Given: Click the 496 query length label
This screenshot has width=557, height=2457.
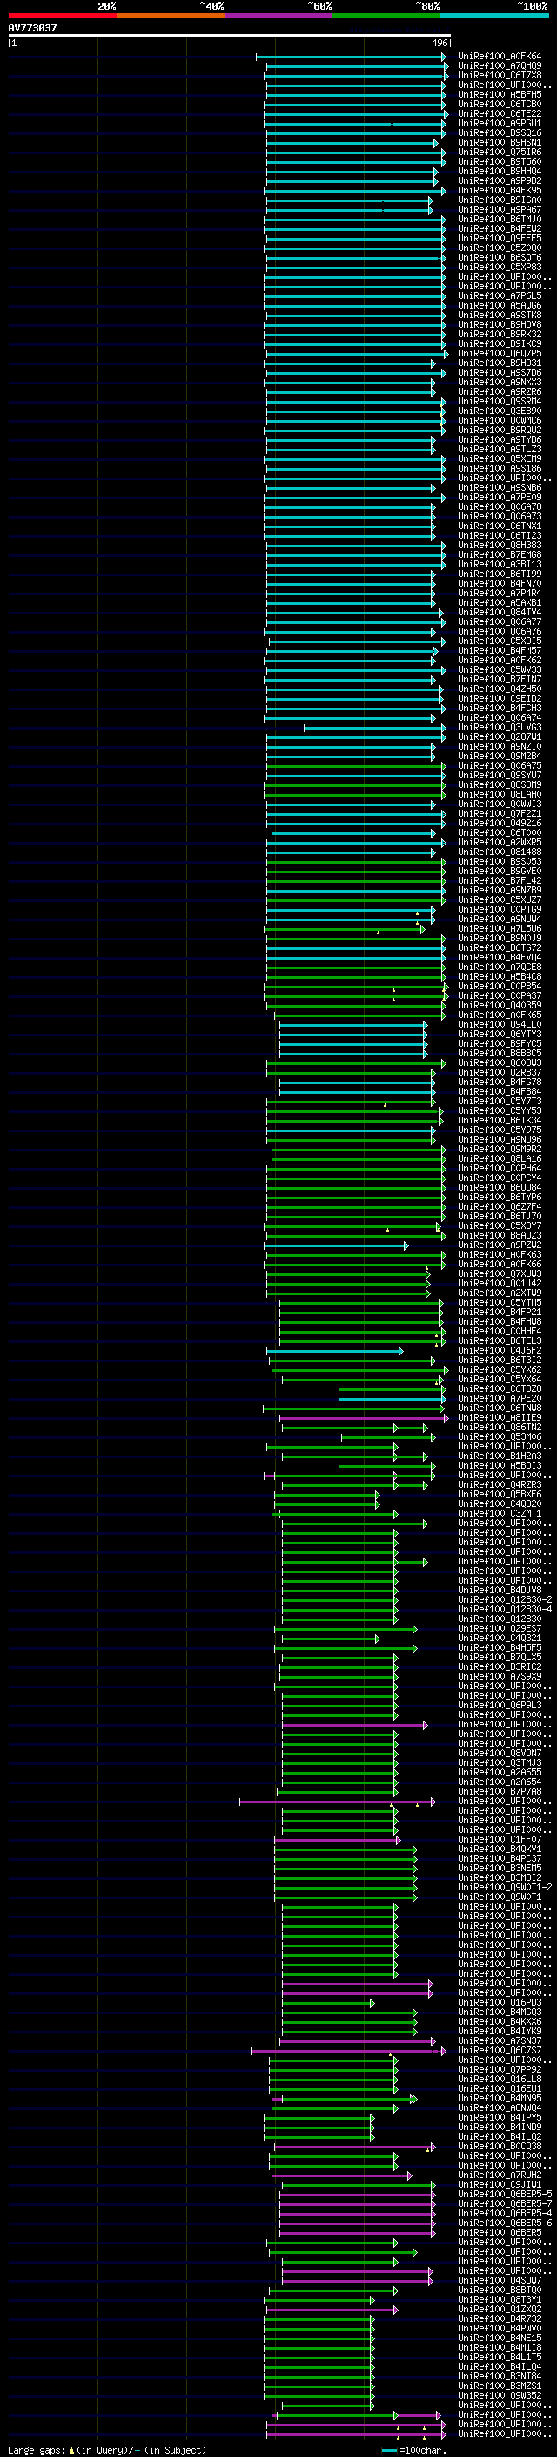Looking at the screenshot, I should [440, 43].
